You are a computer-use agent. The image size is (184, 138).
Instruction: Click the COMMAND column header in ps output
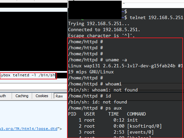pyautogui.click(x=136, y=114)
